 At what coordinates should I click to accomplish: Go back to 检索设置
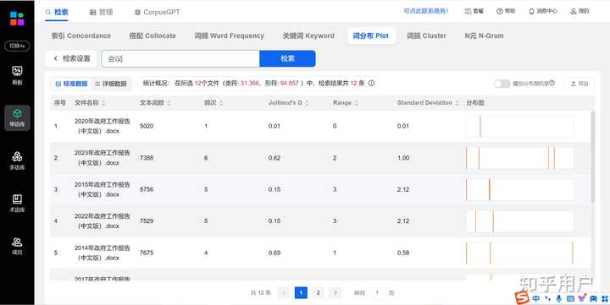pos(71,58)
